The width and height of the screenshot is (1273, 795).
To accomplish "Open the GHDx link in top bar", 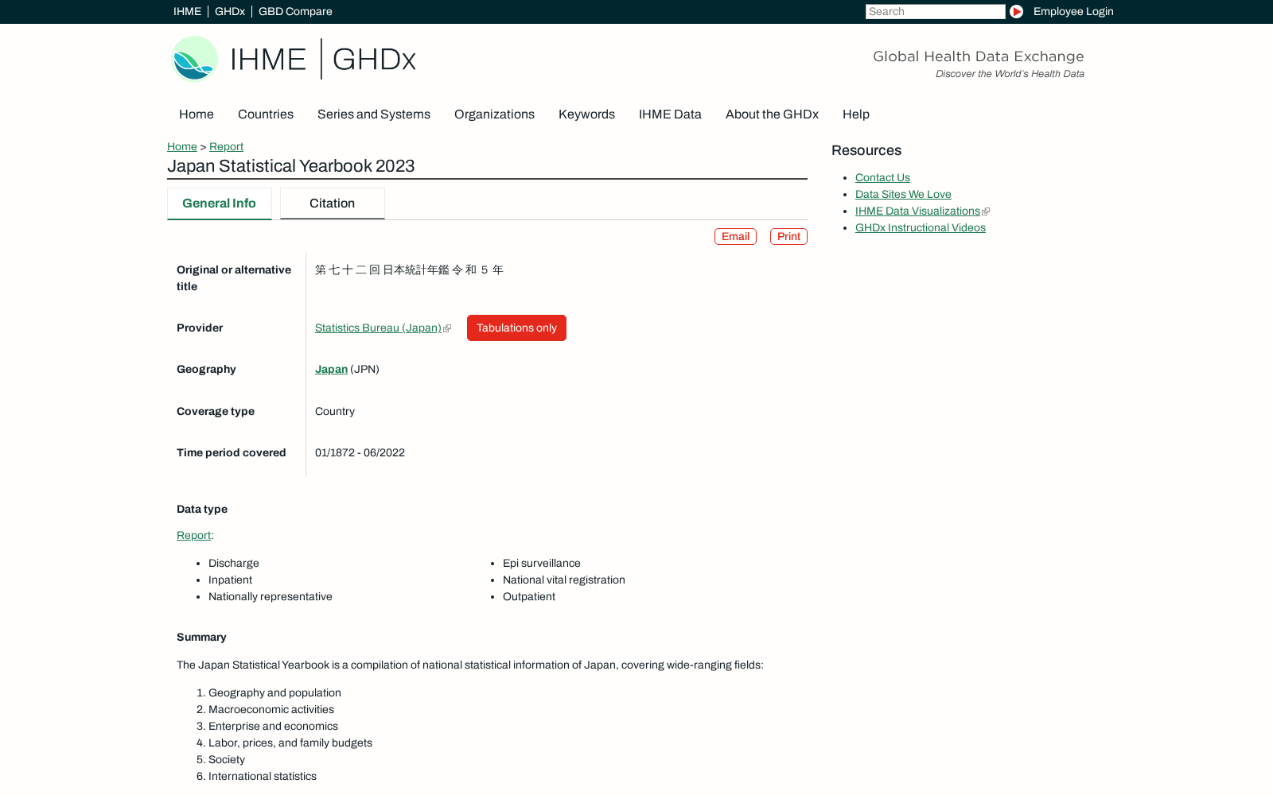I will pyautogui.click(x=230, y=11).
